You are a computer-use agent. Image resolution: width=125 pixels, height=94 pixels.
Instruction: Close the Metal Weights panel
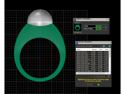coord(110,42)
